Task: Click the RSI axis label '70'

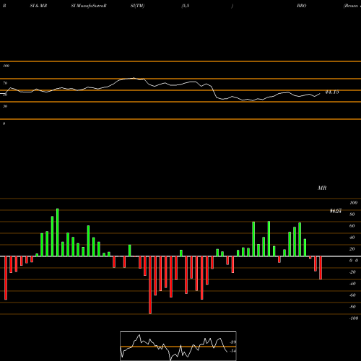Action: tap(5, 83)
